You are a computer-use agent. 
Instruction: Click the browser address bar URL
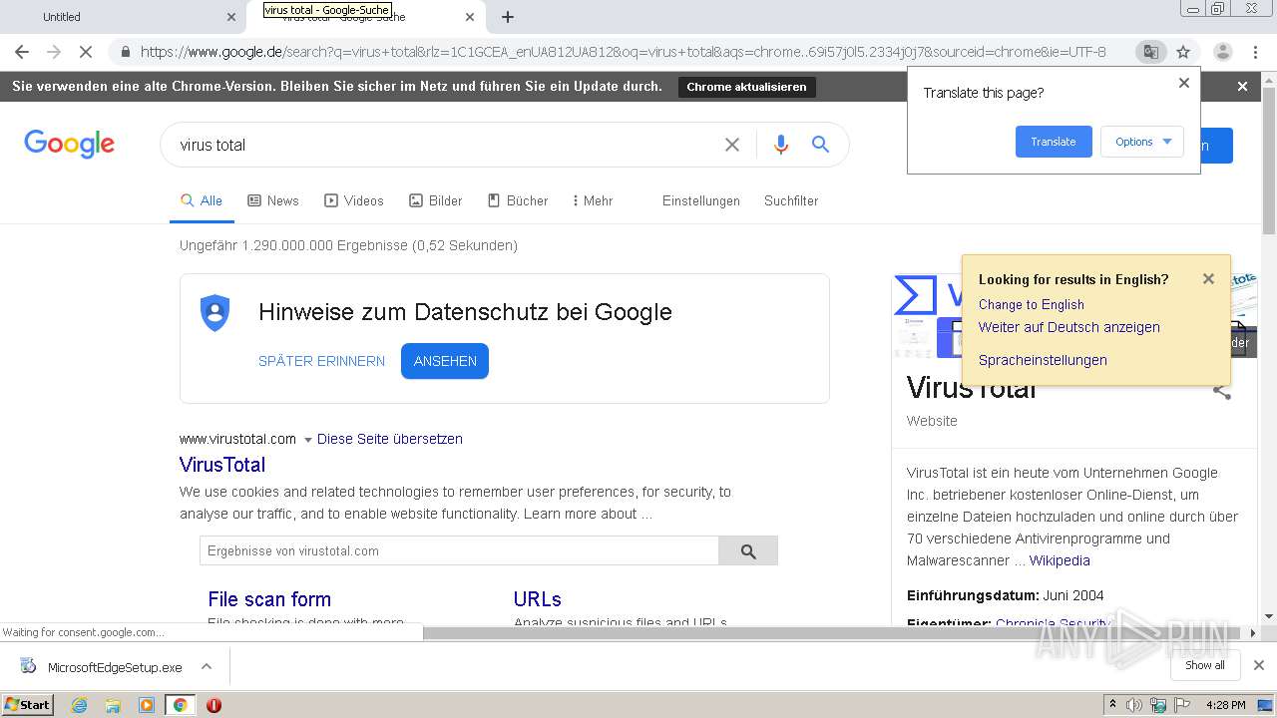[623, 52]
